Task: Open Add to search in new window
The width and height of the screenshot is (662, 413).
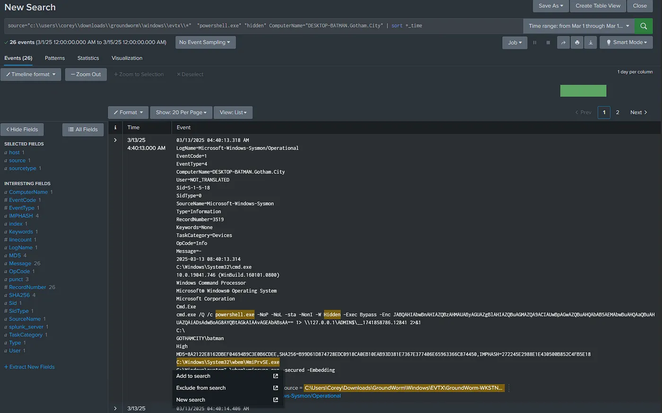Action: (x=276, y=376)
